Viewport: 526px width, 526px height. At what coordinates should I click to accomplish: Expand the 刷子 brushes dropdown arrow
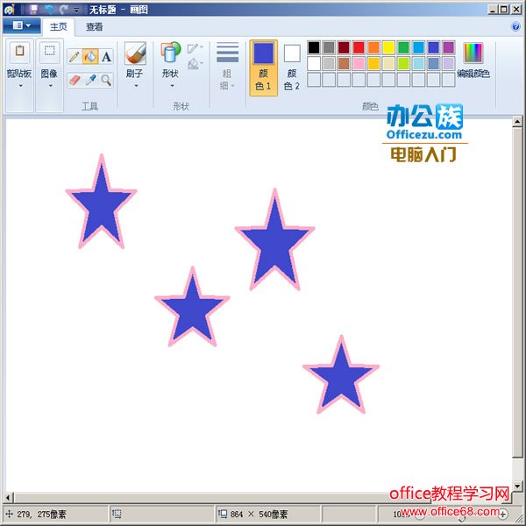[136, 86]
